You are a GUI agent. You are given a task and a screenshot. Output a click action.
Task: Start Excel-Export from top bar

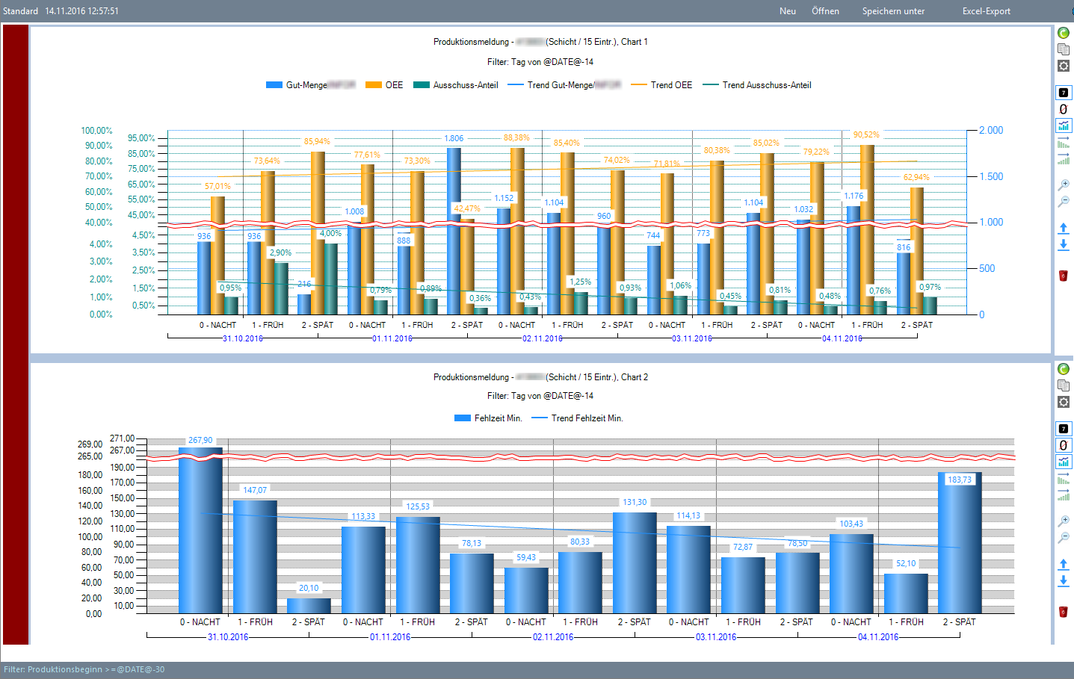coord(986,11)
